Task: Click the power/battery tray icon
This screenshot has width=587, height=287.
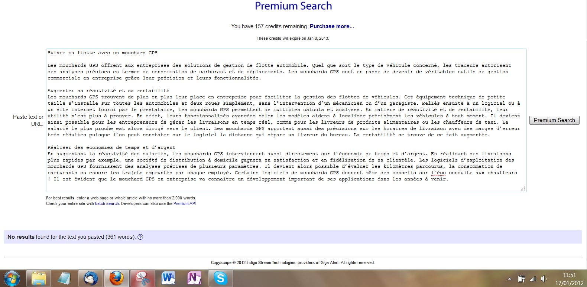Action: [521, 279]
